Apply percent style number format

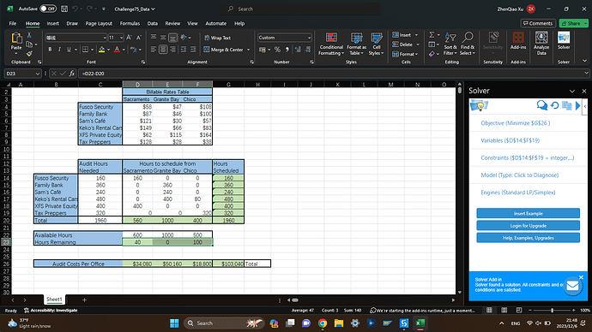pos(277,50)
